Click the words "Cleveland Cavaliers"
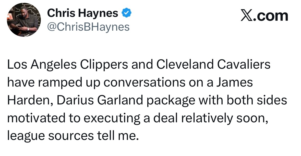This screenshot has width=301, height=156. (213, 64)
